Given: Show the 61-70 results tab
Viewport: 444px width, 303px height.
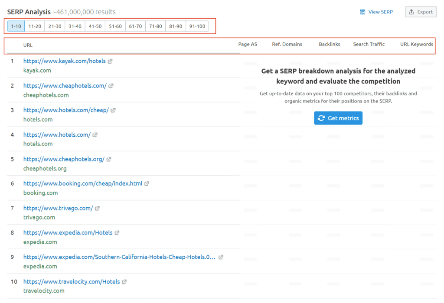Looking at the screenshot, I should (135, 26).
